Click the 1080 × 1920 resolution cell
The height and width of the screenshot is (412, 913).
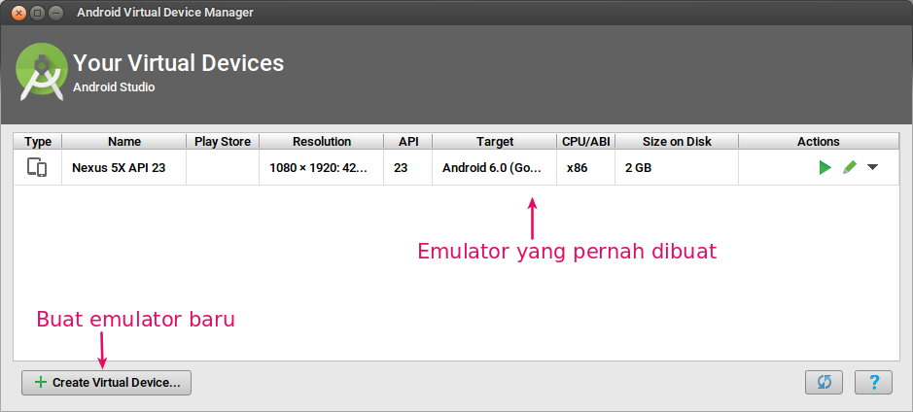click(x=322, y=168)
